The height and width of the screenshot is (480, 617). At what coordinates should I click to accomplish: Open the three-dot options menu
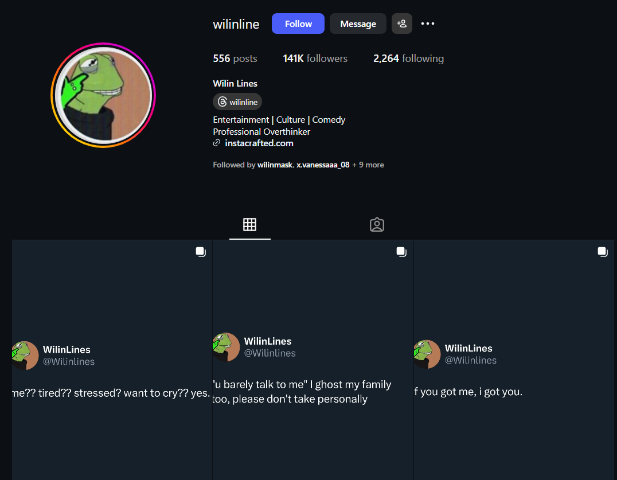coord(428,24)
